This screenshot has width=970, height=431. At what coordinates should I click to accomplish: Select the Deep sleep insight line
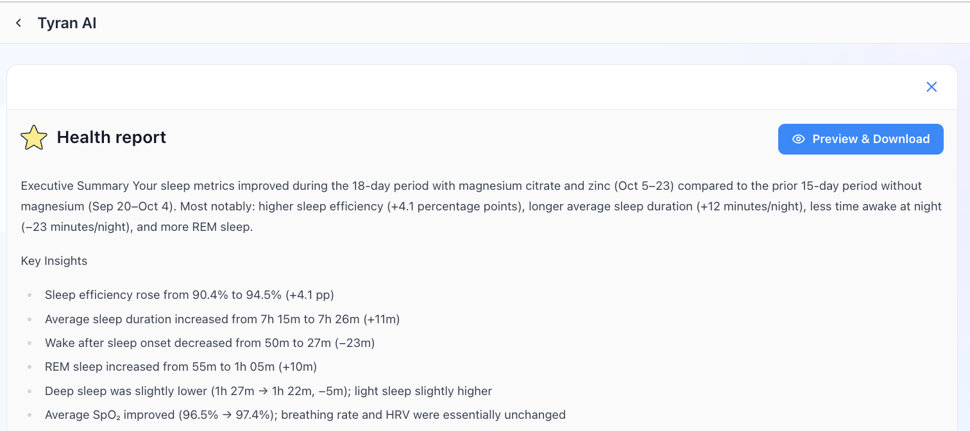268,391
